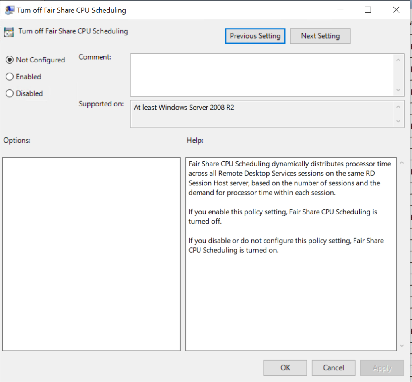Image resolution: width=412 pixels, height=382 pixels.
Task: Click the Supported on text box
Action: pyautogui.click(x=262, y=115)
